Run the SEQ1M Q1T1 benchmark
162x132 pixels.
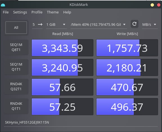tap(16, 67)
